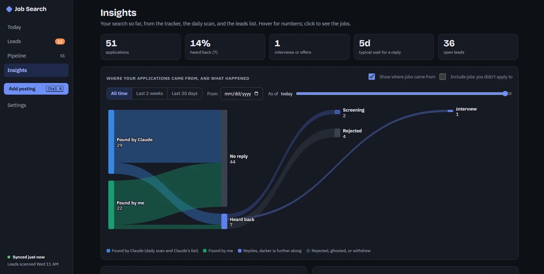Click the green Found by me legend swatch

[x=205, y=251]
